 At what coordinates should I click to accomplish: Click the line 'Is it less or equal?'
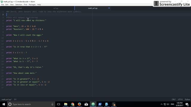26,85
